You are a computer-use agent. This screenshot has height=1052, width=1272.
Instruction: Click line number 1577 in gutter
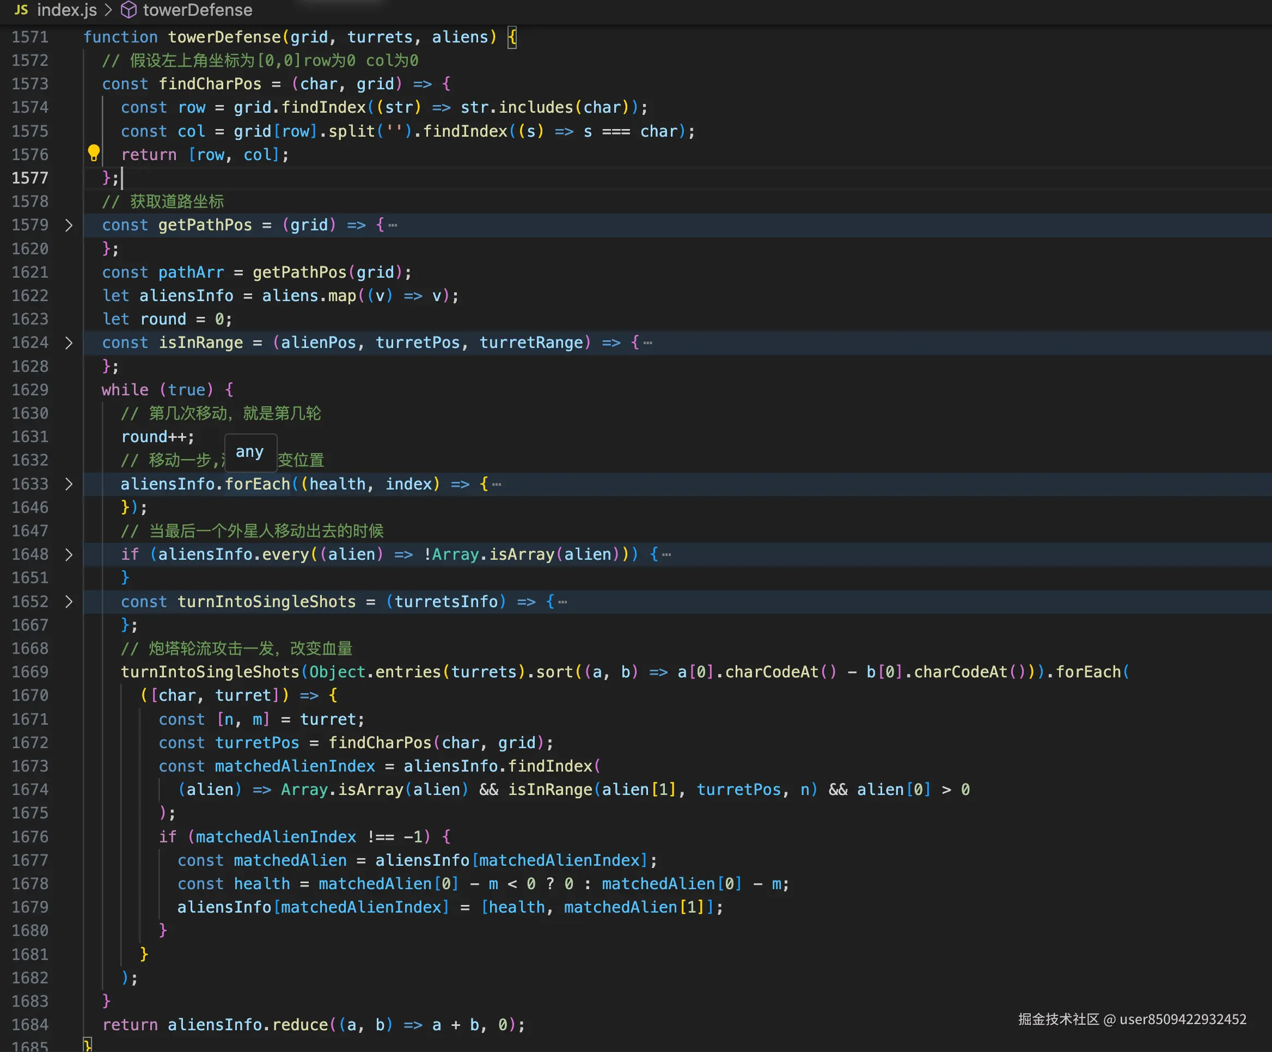[x=30, y=178]
